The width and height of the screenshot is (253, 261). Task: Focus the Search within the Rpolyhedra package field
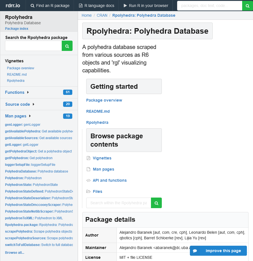(119, 203)
